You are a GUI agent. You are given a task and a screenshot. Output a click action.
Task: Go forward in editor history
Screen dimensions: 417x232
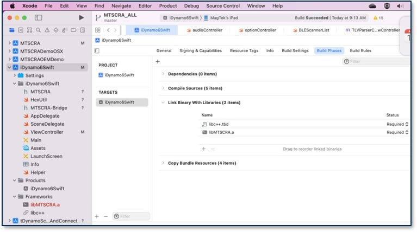(x=115, y=30)
